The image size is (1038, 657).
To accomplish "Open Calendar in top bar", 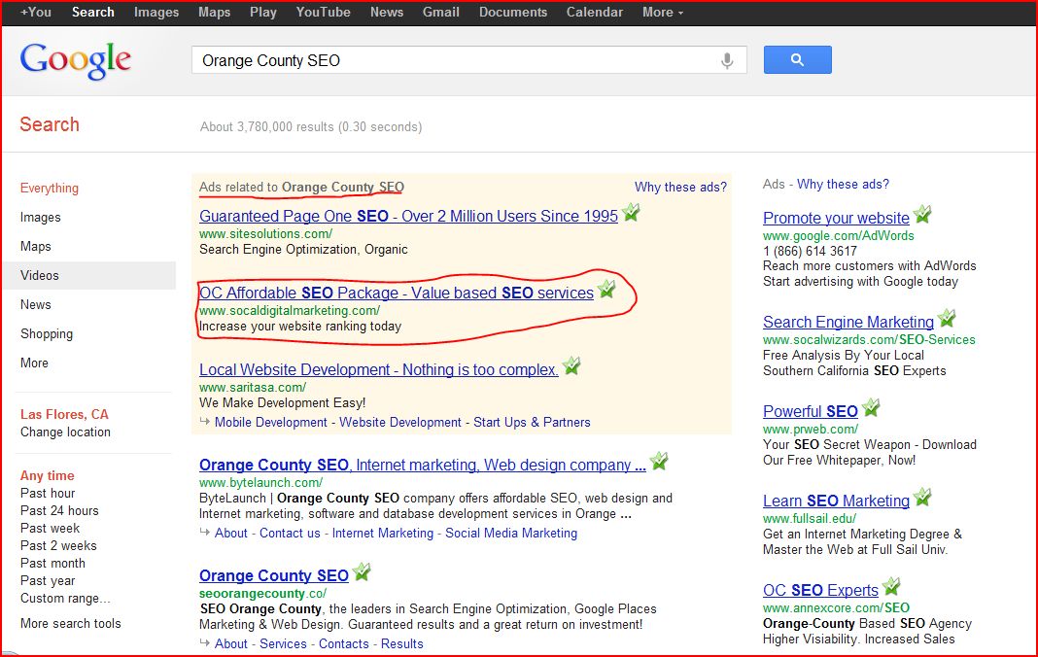I will pos(595,12).
